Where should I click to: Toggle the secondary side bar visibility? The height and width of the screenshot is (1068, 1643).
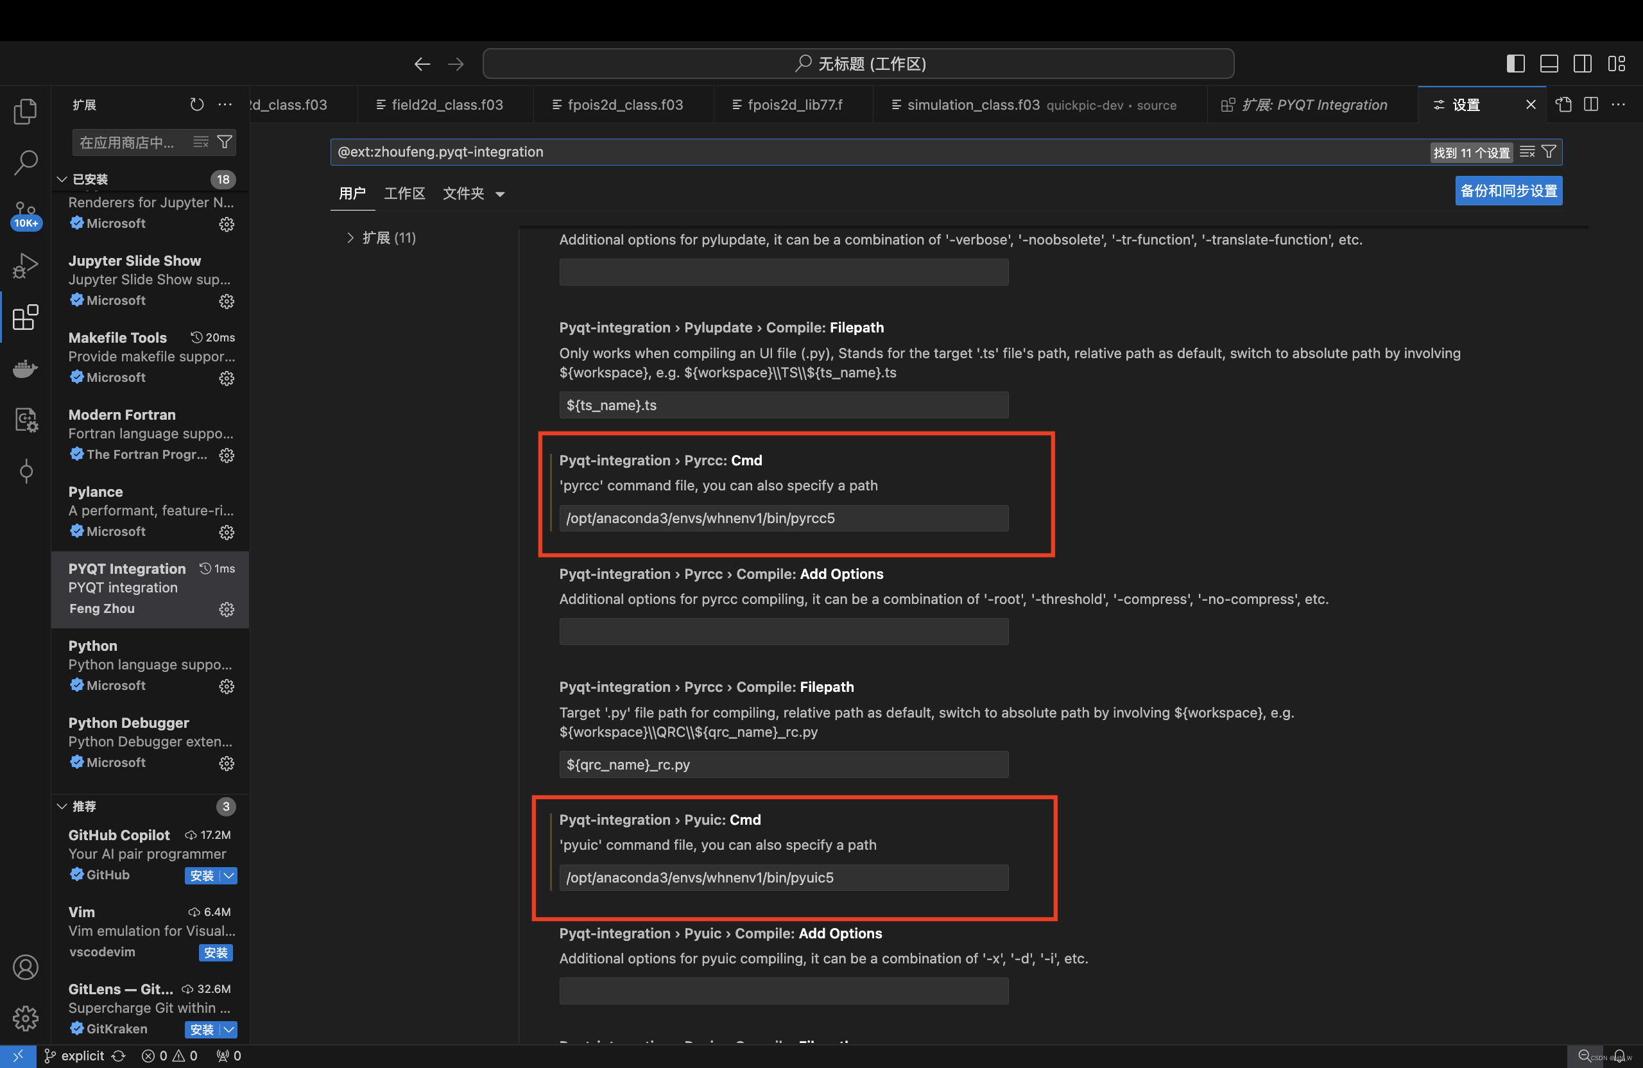[1583, 63]
